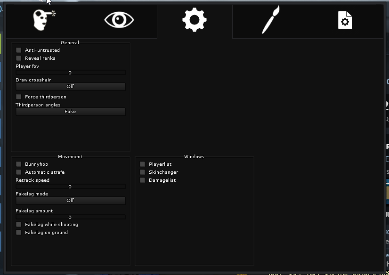The width and height of the screenshot is (389, 275).
Task: Select the gear misc settings tab
Action: click(194, 20)
